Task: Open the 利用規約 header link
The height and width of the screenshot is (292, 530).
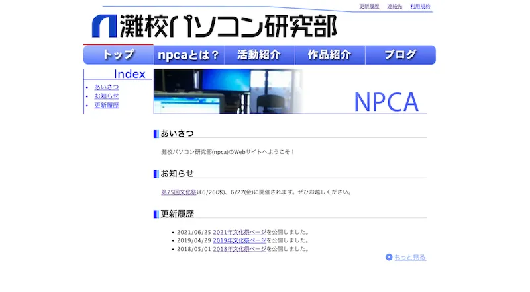Action: [x=420, y=7]
